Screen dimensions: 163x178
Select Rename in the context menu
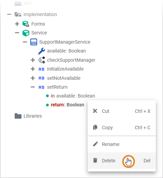[x=122, y=144]
